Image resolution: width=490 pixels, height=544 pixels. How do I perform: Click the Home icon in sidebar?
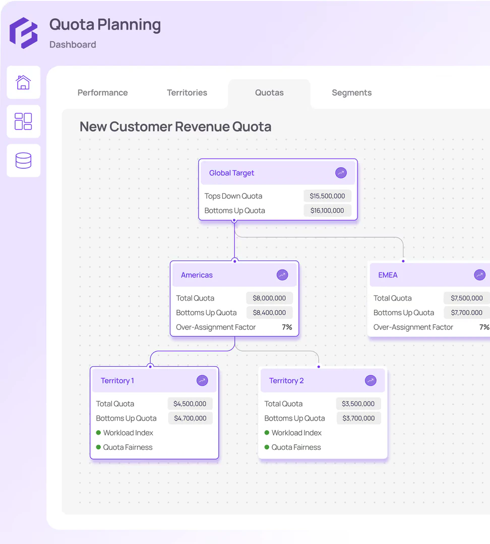coord(23,82)
